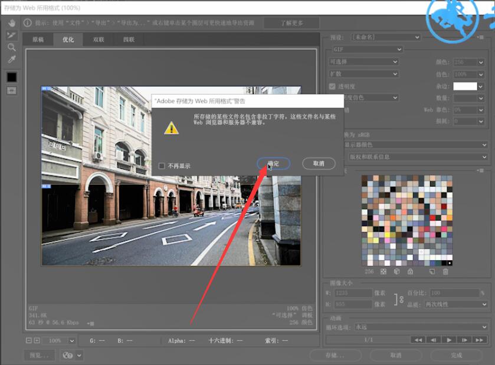Select the Hand tool

point(12,23)
